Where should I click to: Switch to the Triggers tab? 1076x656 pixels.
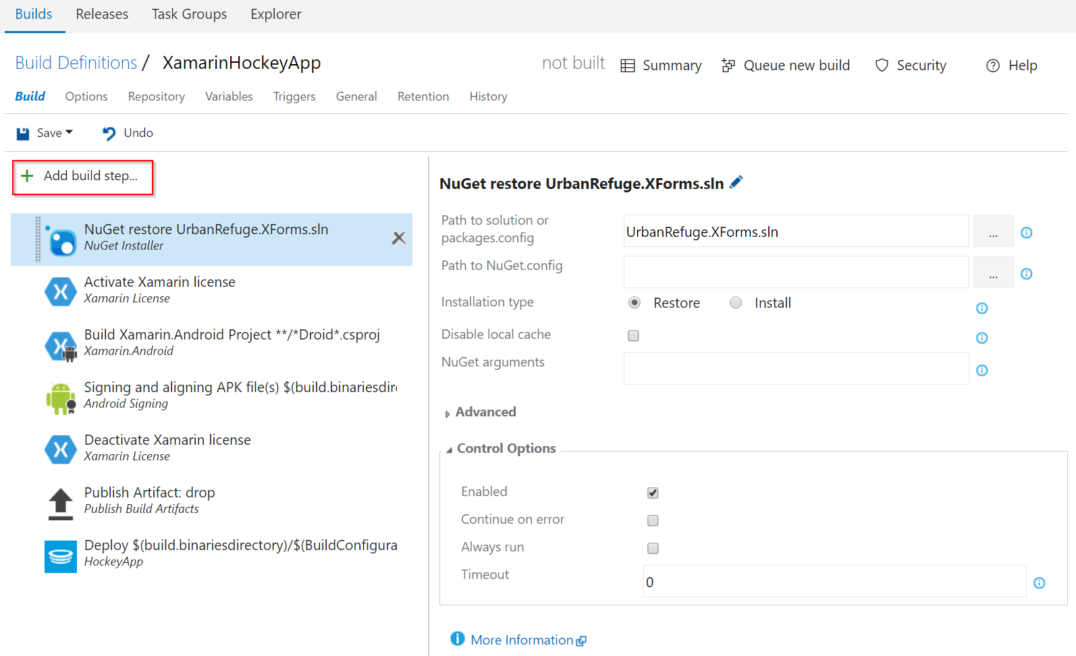coord(294,97)
